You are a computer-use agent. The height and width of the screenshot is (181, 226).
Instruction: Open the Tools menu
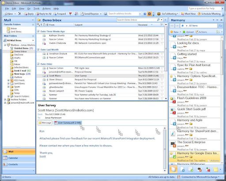(36, 8)
